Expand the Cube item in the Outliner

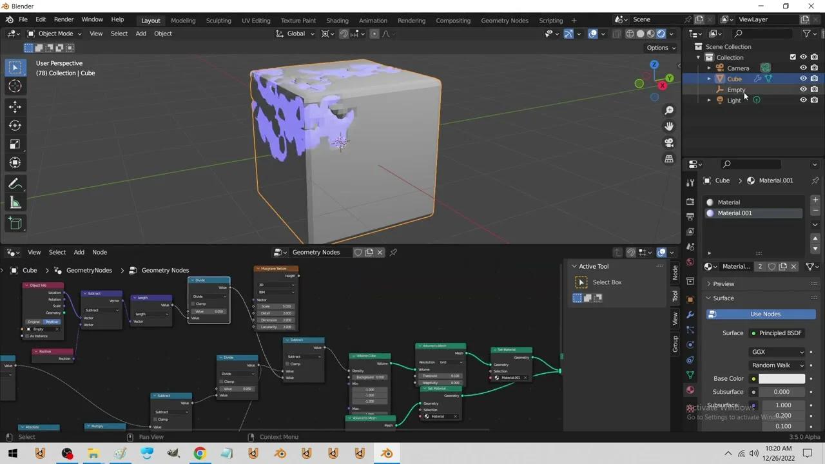(709, 79)
